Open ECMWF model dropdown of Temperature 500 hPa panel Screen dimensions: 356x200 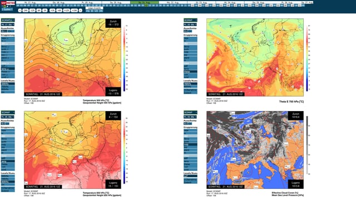coord(8,20)
